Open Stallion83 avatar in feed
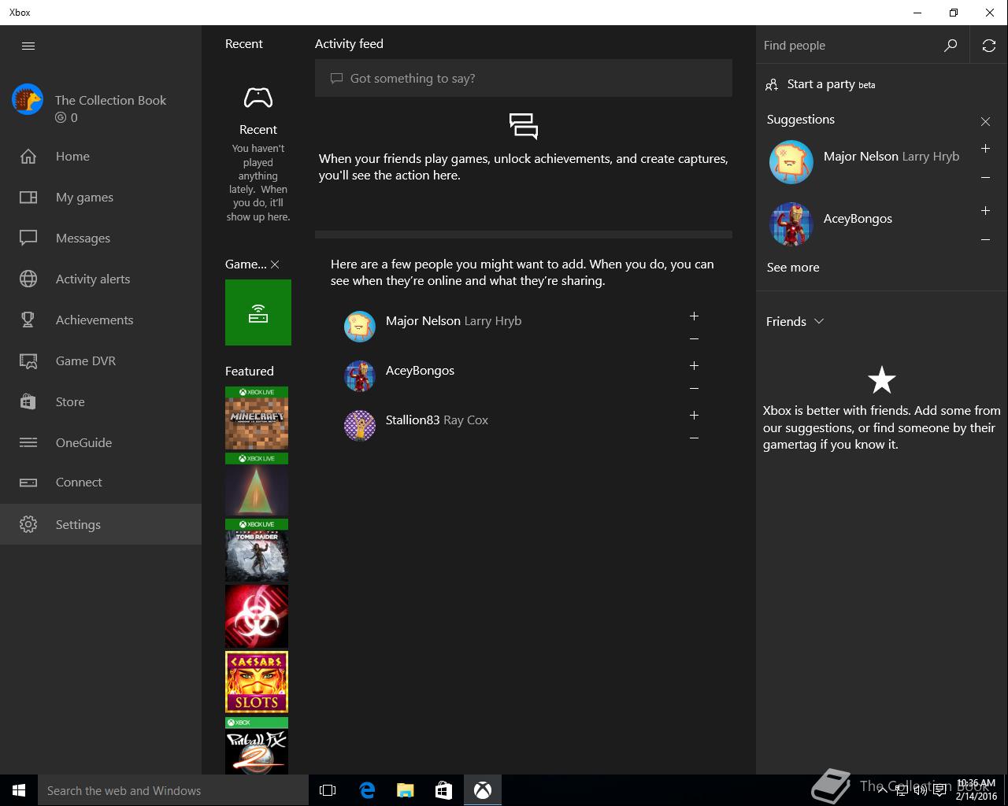This screenshot has height=806, width=1008. pyautogui.click(x=360, y=426)
